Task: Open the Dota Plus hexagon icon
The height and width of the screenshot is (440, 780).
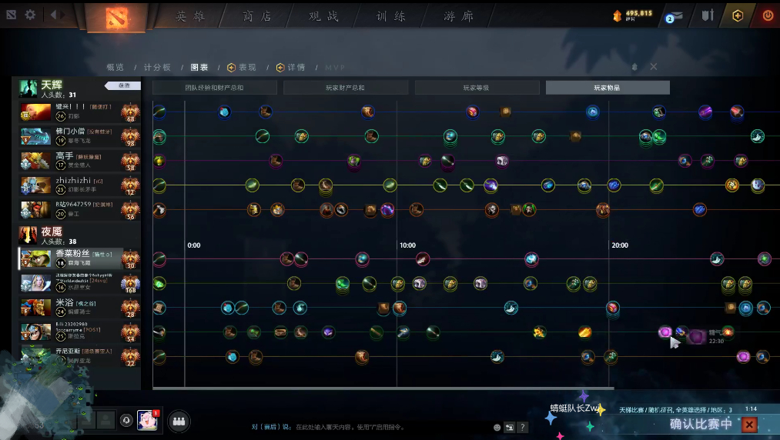Action: (738, 16)
